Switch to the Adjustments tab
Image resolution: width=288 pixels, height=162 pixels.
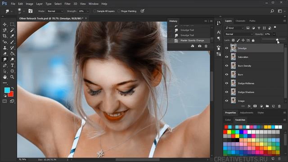point(247,112)
